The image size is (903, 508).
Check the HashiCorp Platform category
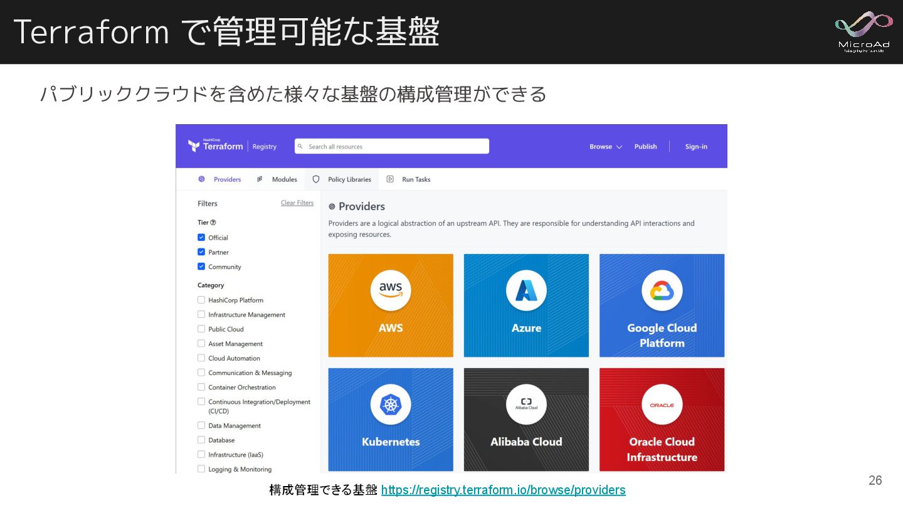click(x=201, y=300)
